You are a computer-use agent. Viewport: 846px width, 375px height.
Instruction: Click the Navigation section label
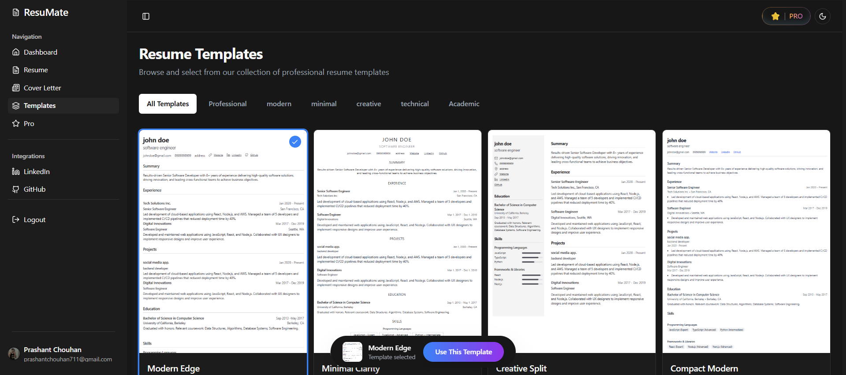[27, 37]
